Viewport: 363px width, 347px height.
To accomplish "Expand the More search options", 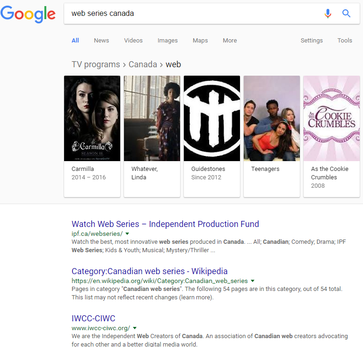I will coord(230,41).
